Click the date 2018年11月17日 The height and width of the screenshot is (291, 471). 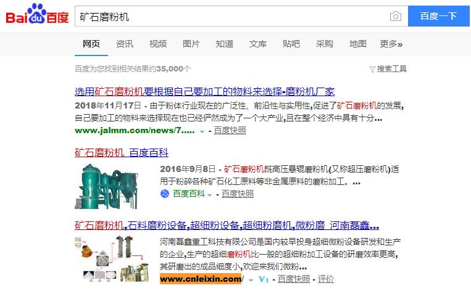coord(108,105)
